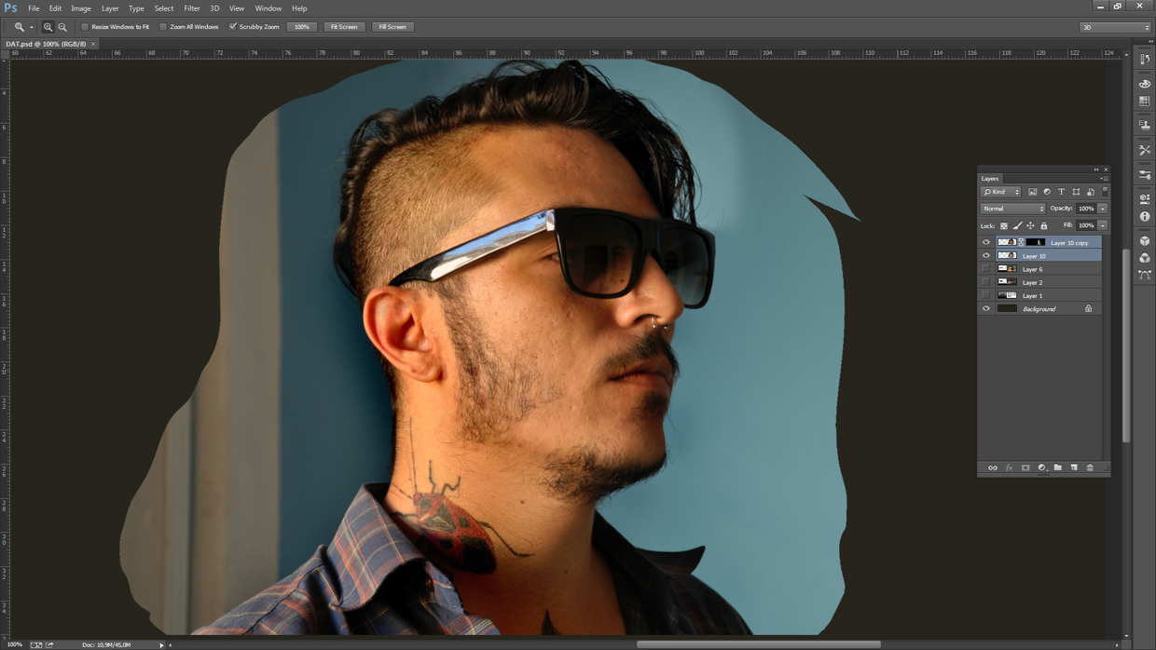Click the Fit Screen button
The image size is (1156, 650).
(x=344, y=27)
